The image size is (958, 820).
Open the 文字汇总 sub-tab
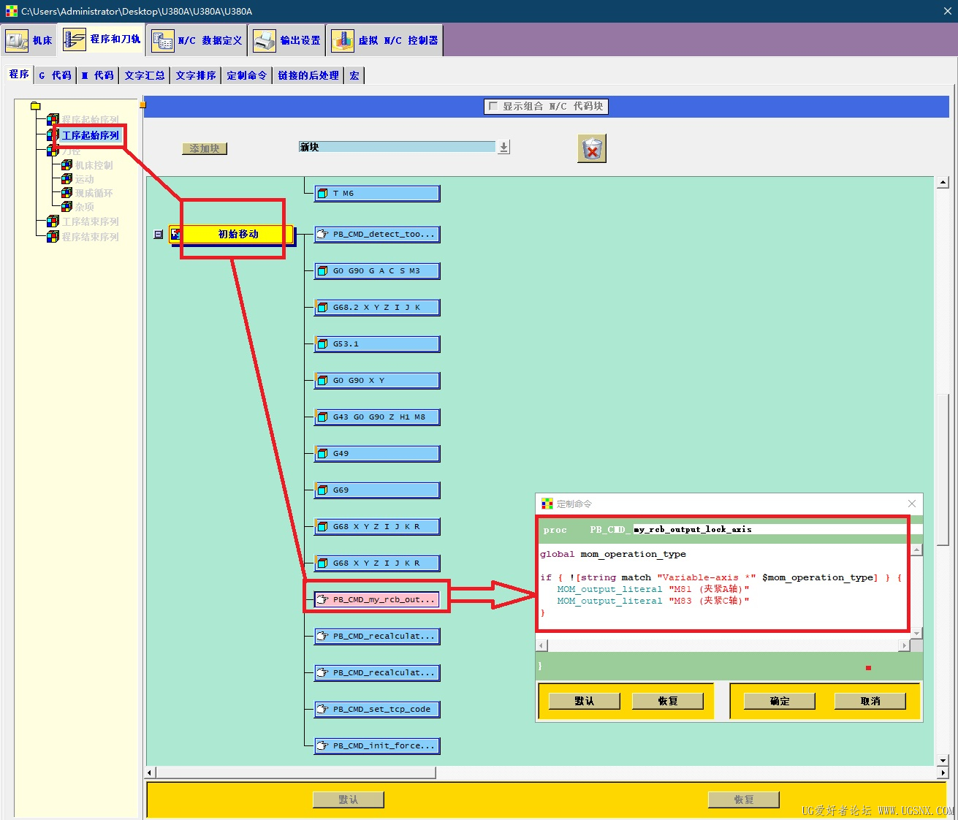coord(144,75)
